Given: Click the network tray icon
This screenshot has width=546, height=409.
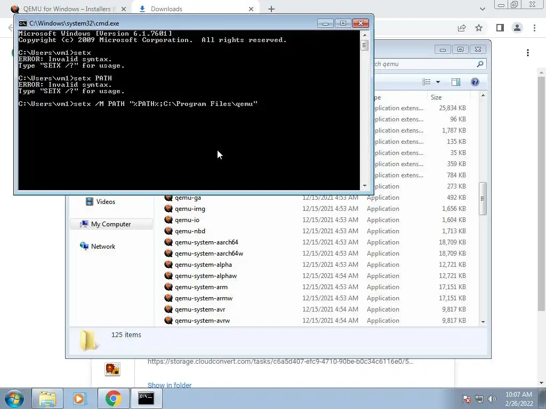Looking at the screenshot, I should pos(479,399).
